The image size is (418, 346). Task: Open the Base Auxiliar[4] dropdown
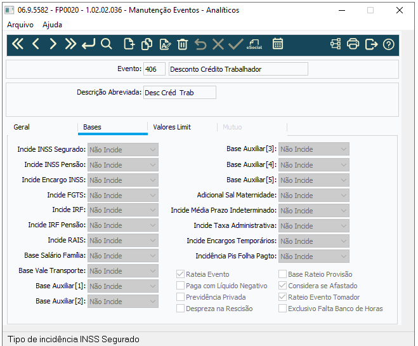(314, 165)
